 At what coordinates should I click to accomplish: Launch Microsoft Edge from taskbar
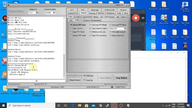coord(73,105)
